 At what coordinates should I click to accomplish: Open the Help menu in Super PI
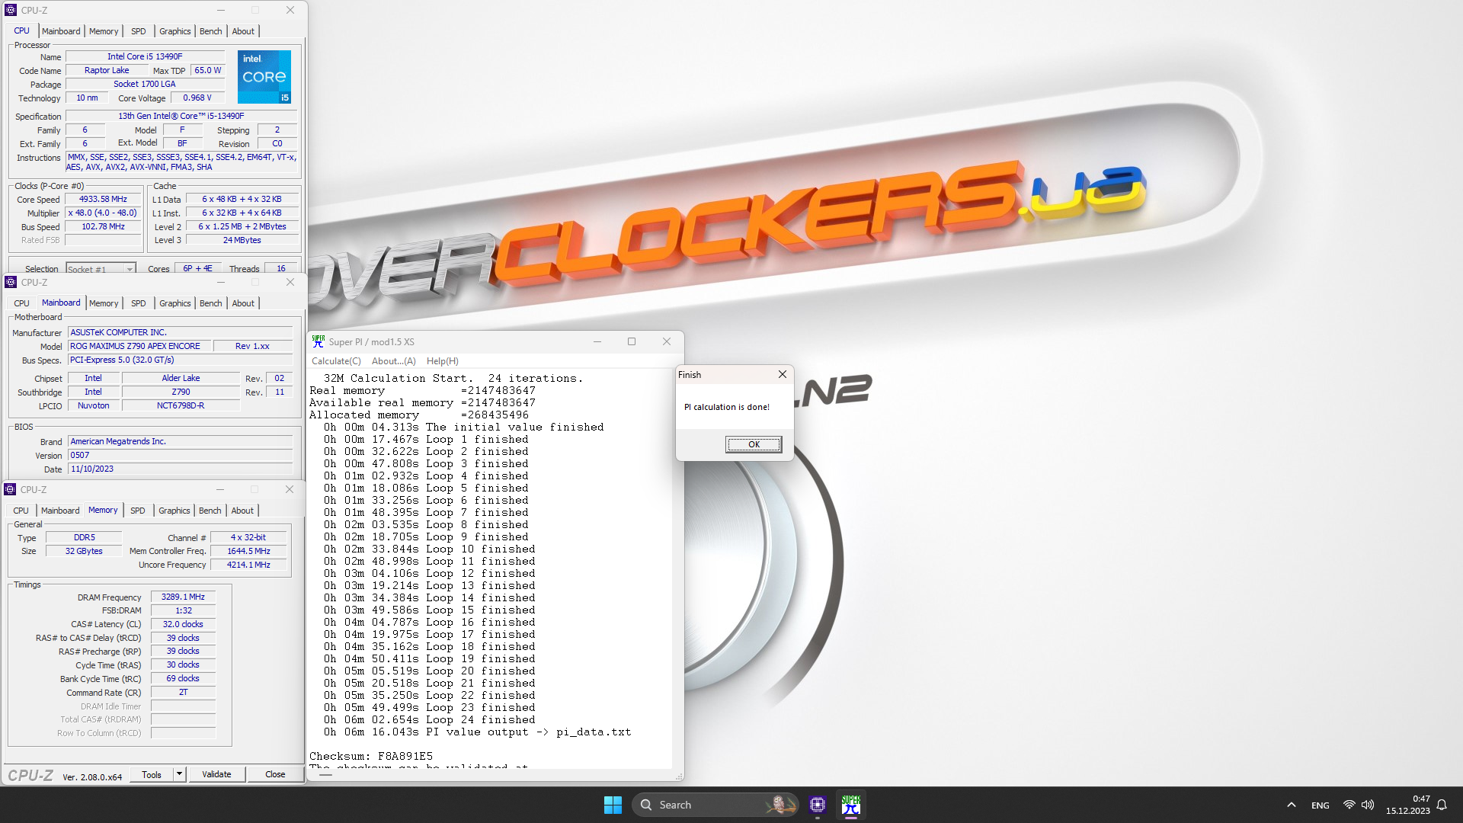442,360
